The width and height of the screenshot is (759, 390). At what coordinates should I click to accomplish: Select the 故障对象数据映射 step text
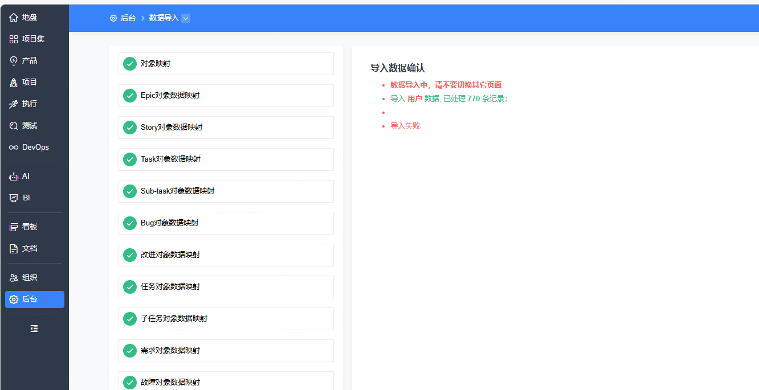170,383
